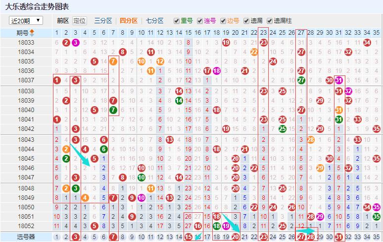Click ball 2 in row 18033
Viewport: 383px width, 242px height.
pos(66,43)
